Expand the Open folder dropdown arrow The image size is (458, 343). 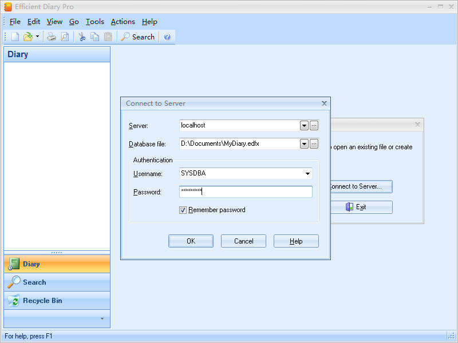[x=37, y=37]
